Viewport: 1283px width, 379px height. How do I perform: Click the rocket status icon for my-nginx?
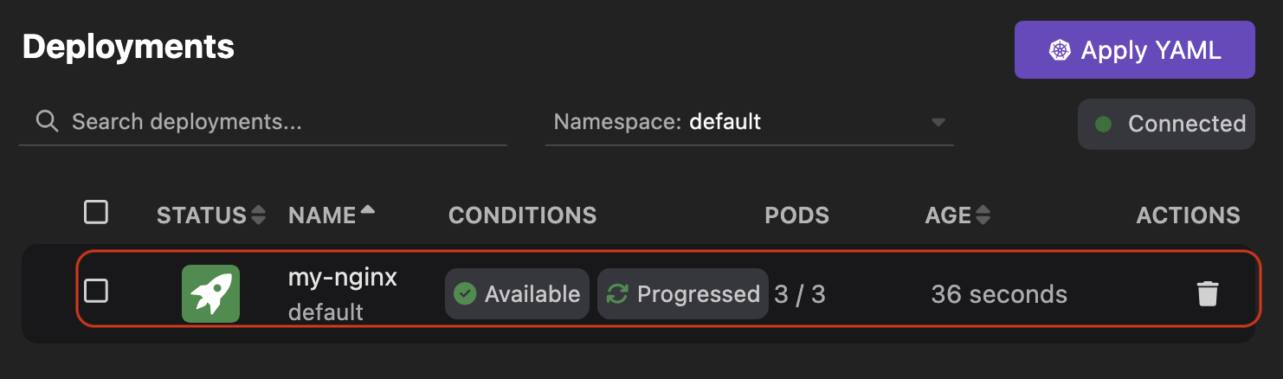[x=210, y=293]
